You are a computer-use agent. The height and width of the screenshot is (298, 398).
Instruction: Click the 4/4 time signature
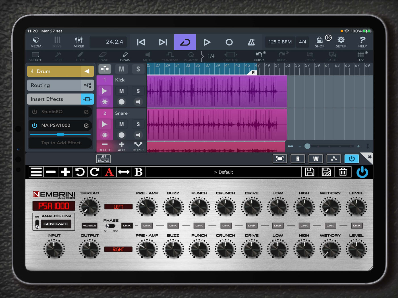[303, 42]
